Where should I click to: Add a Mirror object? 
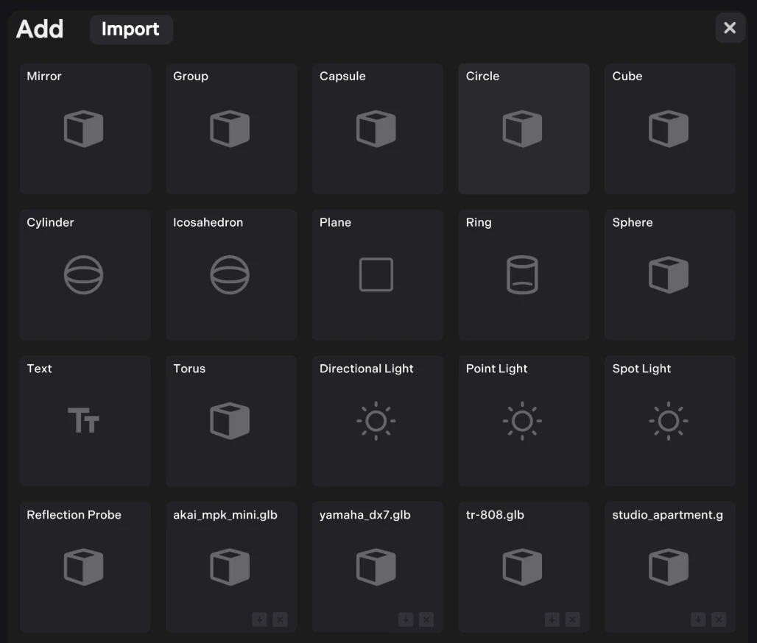point(85,129)
